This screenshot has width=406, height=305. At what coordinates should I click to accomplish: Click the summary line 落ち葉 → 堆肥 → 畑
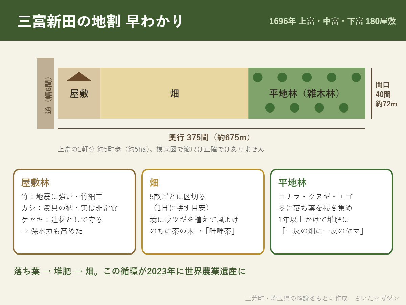[x=53, y=271]
